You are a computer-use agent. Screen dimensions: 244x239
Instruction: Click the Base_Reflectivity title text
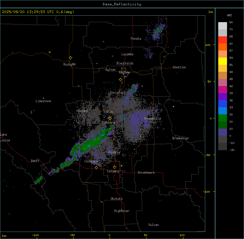pos(122,4)
